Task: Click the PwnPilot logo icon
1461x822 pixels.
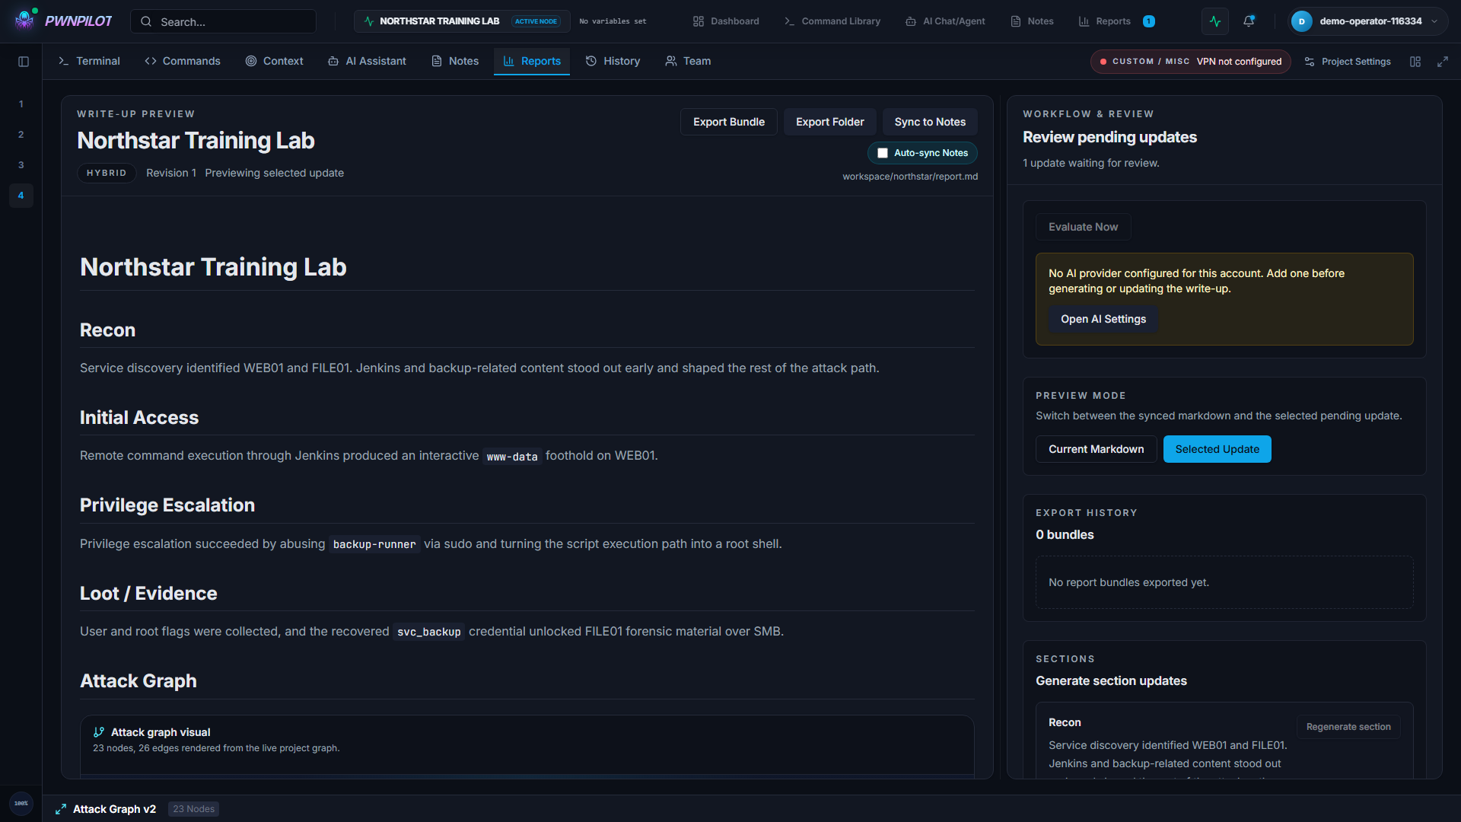Action: coord(25,20)
